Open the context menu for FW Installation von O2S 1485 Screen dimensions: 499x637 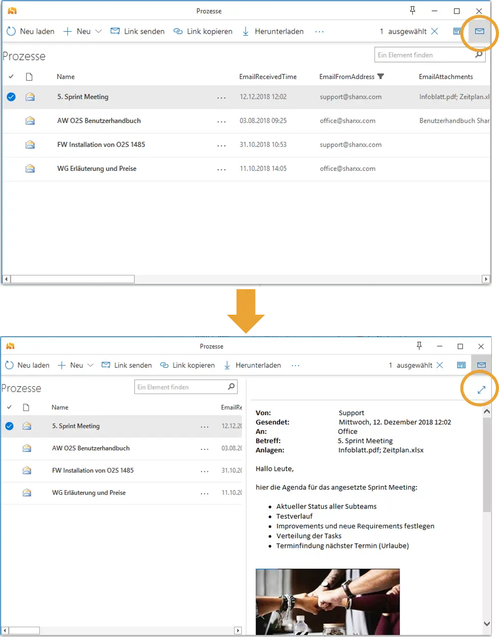click(x=222, y=144)
